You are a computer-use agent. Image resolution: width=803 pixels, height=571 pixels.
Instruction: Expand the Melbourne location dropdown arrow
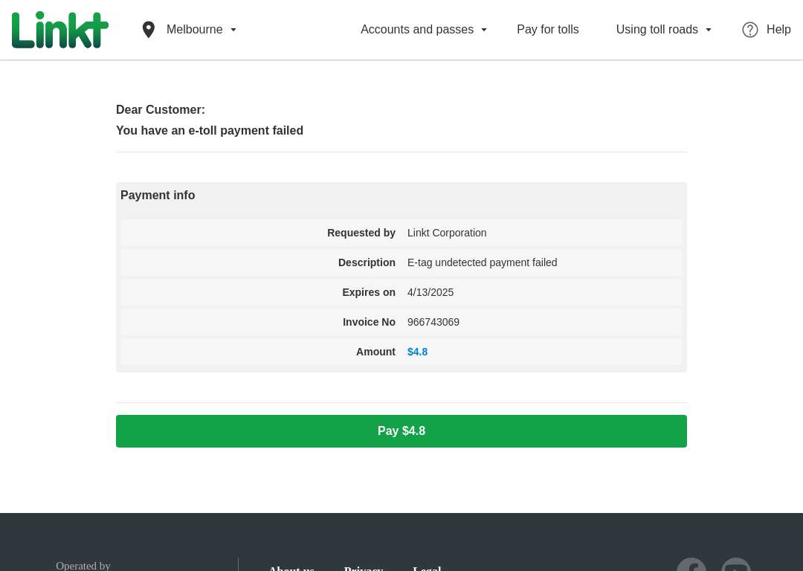click(233, 30)
